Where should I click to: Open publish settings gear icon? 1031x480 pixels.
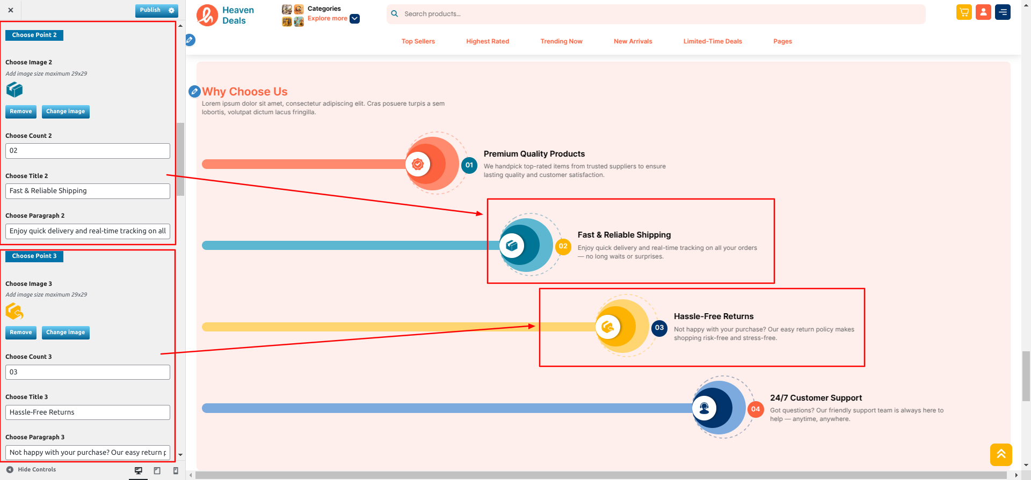coord(171,10)
